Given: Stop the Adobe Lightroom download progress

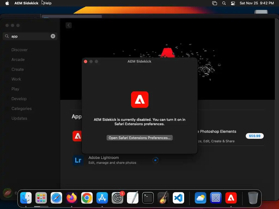Looking at the screenshot, I should tap(155, 160).
